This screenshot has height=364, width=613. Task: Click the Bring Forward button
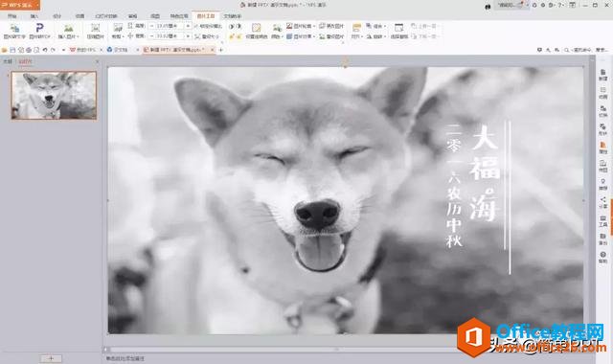[x=425, y=26]
